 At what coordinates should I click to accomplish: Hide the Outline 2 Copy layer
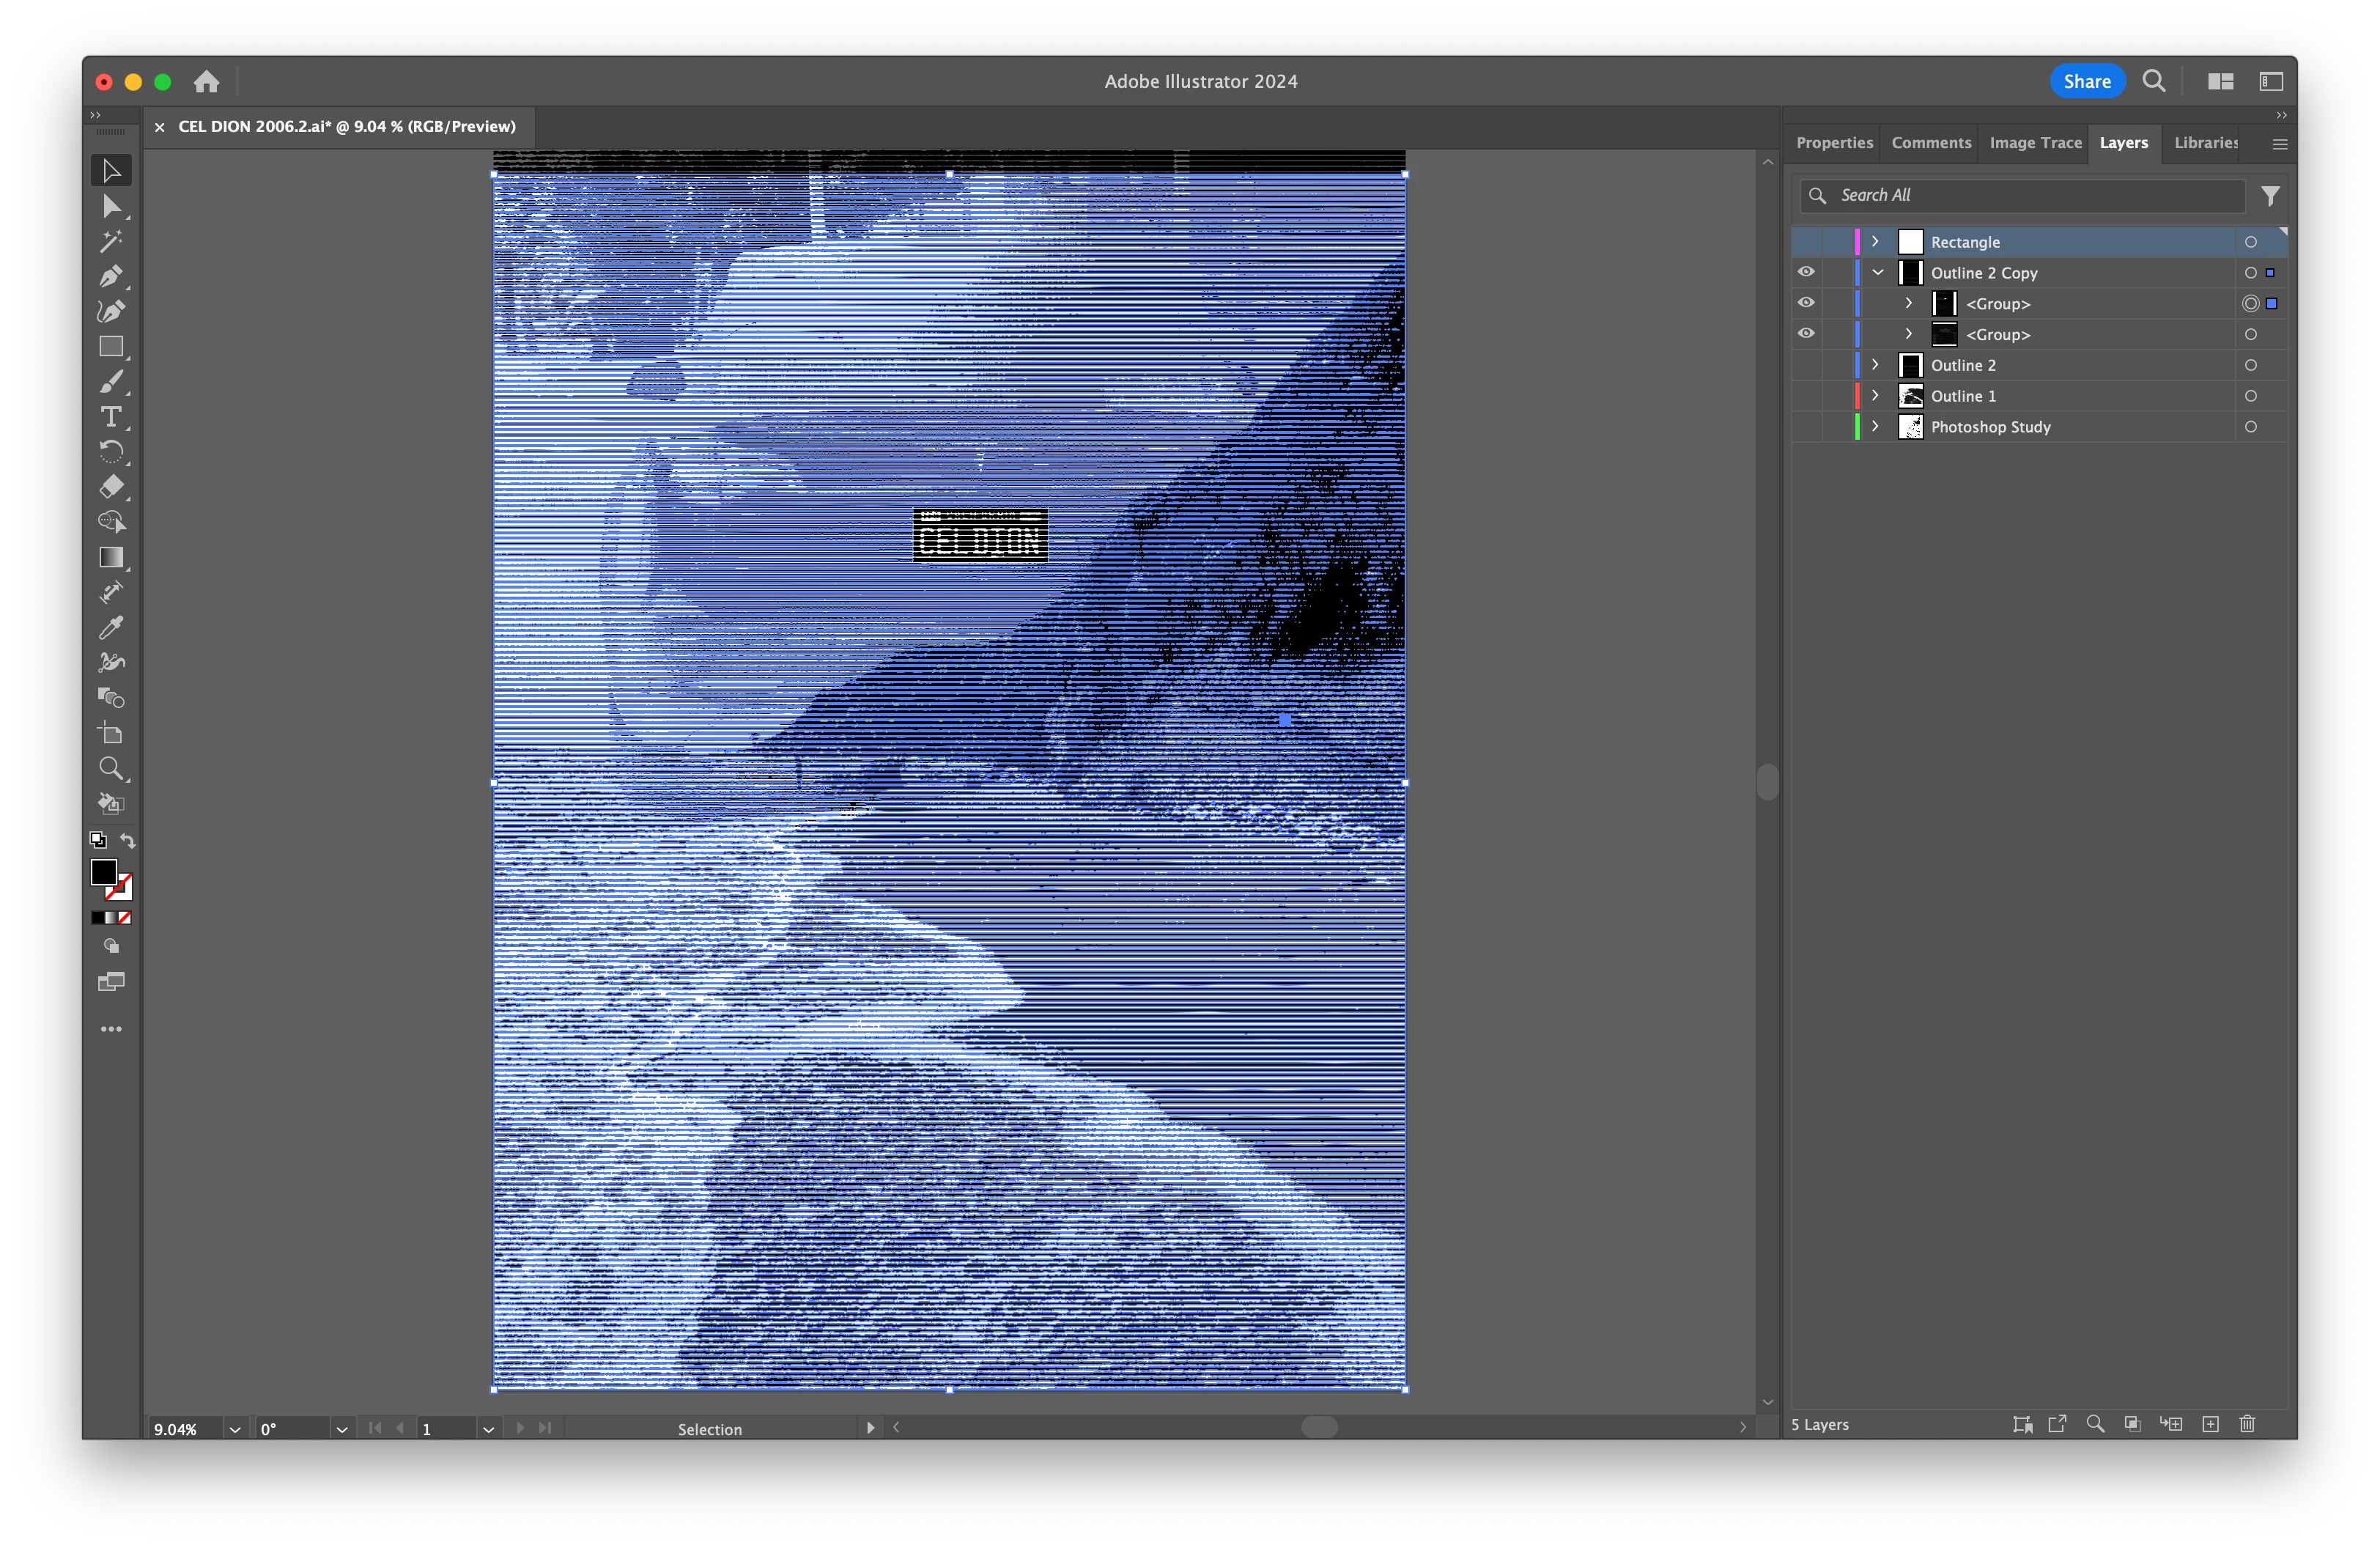tap(1806, 272)
